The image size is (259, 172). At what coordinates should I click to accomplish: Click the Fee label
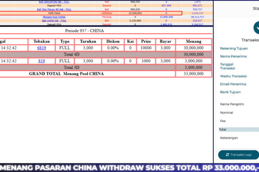tap(223, 121)
